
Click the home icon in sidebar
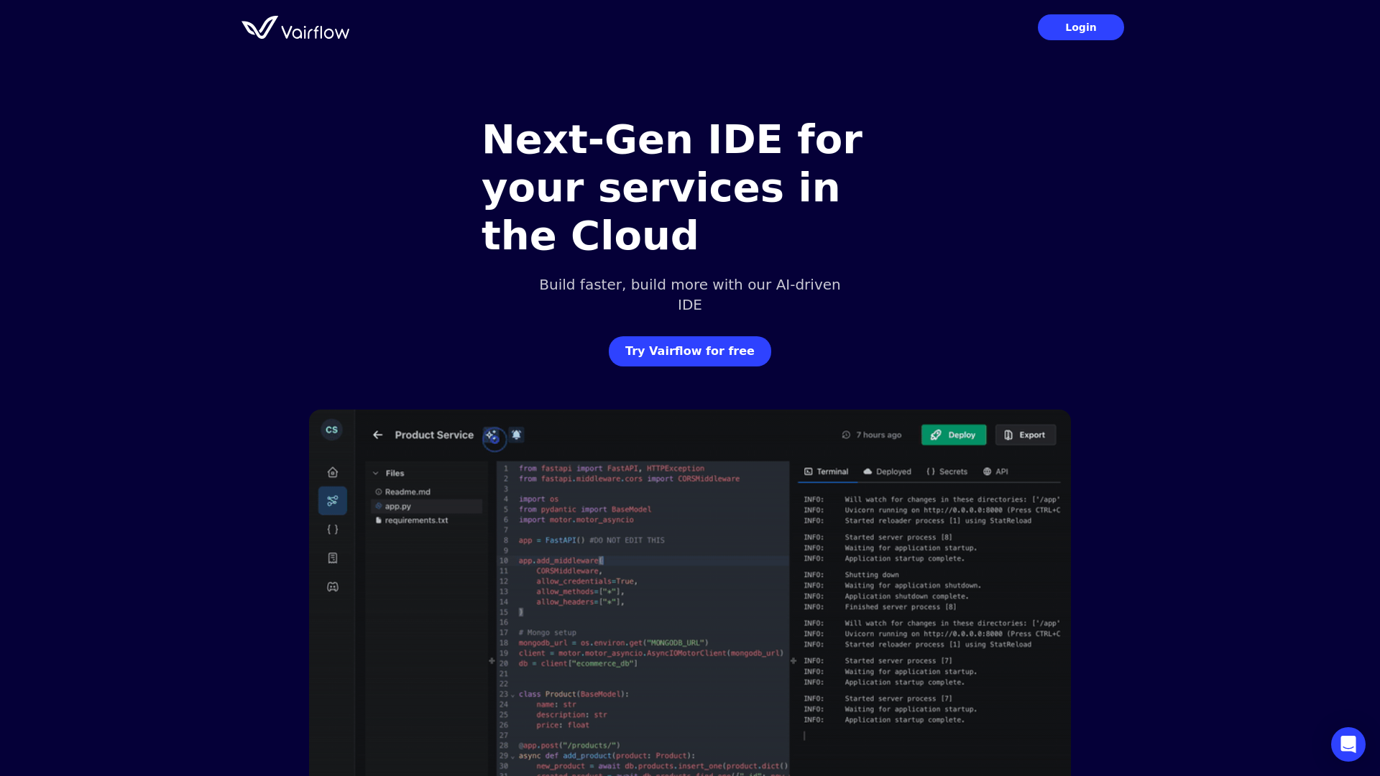pyautogui.click(x=333, y=472)
